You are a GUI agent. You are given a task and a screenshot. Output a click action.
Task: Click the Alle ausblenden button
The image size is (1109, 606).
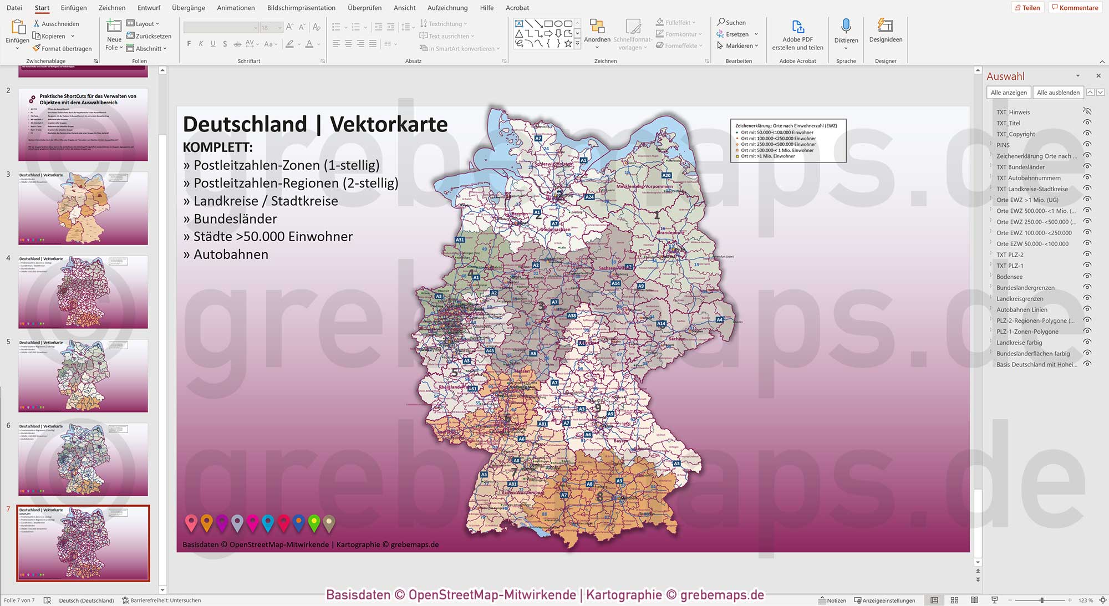tap(1058, 93)
